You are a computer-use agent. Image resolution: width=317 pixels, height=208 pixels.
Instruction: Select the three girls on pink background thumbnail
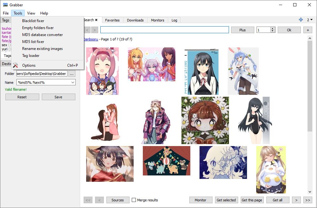(x=152, y=64)
